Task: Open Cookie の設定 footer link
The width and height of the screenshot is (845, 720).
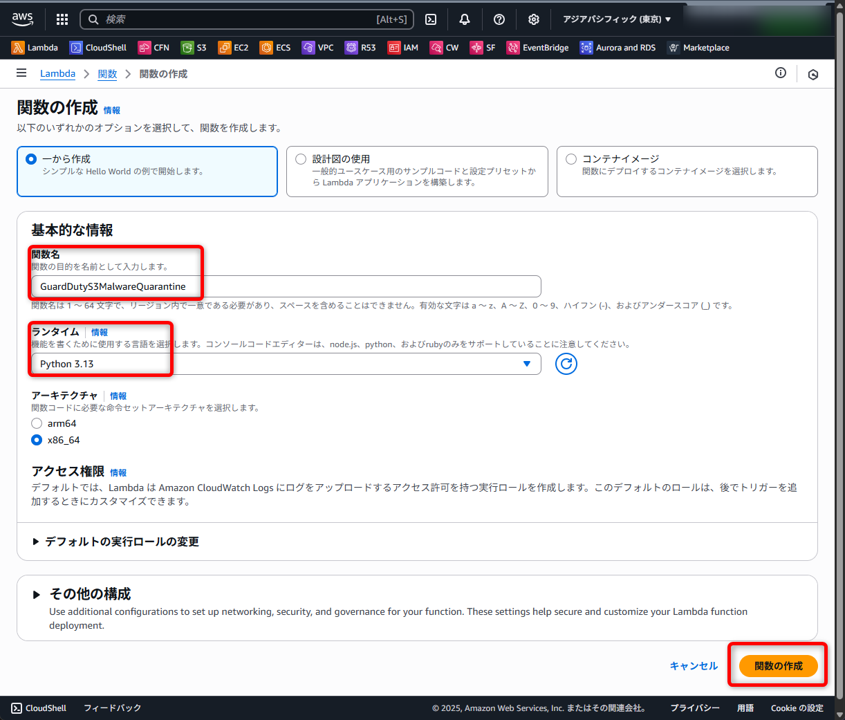Action: click(797, 708)
